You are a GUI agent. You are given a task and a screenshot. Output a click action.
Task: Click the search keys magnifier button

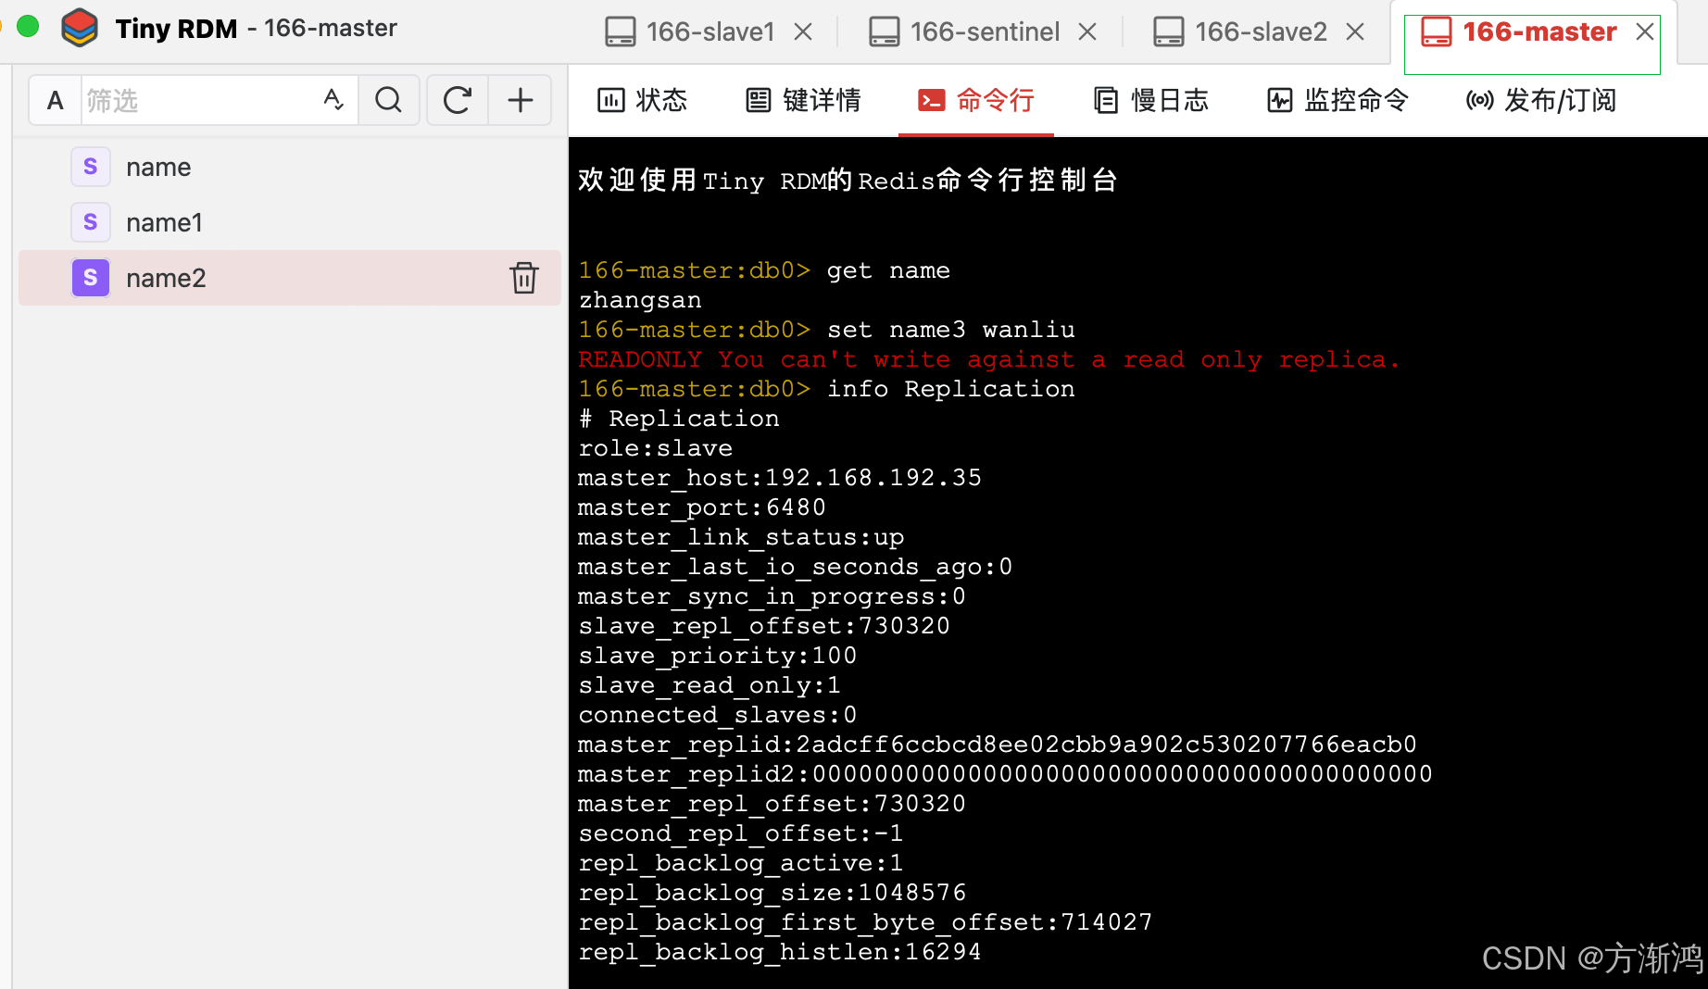coord(389,100)
